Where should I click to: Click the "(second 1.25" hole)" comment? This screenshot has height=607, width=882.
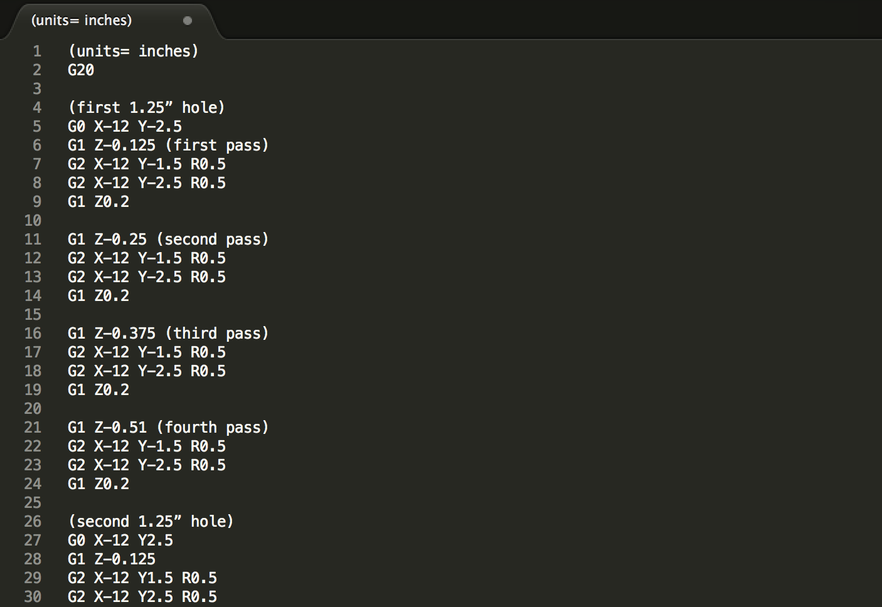(x=151, y=522)
